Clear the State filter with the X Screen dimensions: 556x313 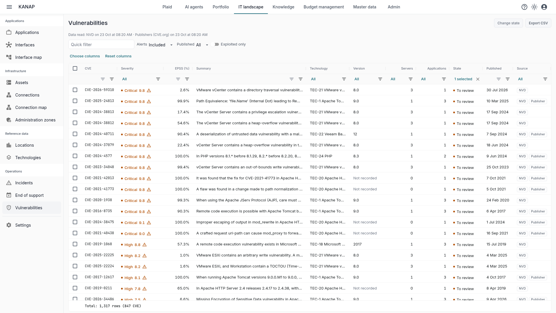click(x=478, y=79)
